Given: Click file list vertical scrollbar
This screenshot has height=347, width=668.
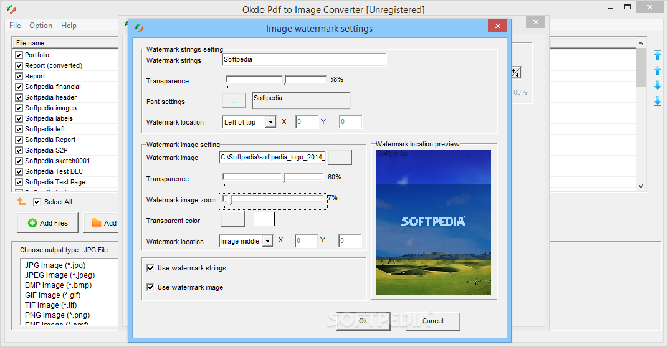Looking at the screenshot, I should coord(641,115).
